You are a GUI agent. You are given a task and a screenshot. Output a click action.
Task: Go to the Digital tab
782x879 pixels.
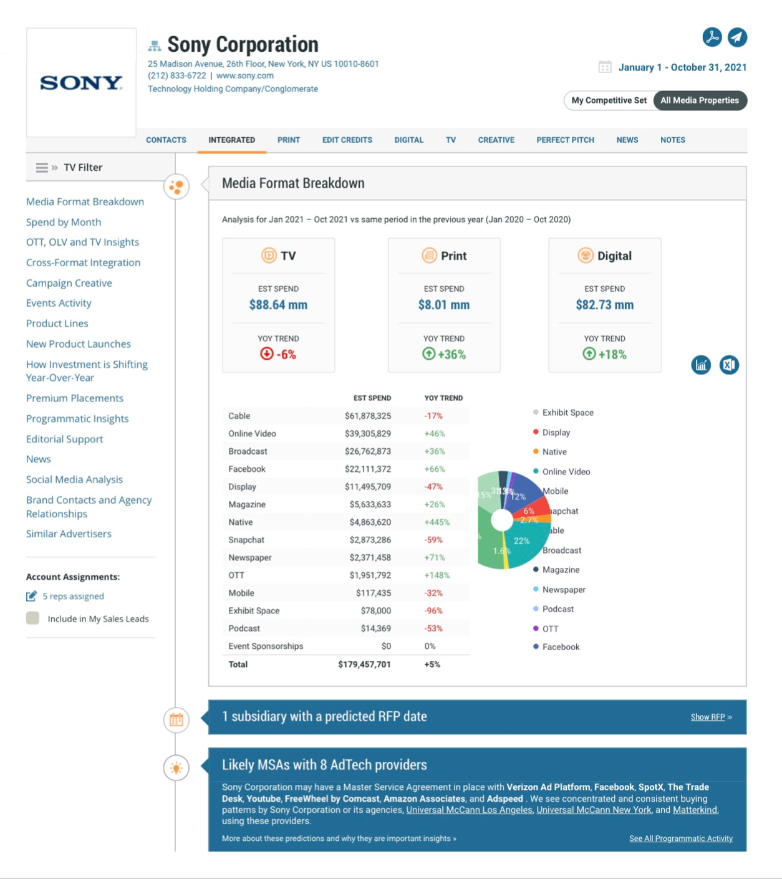pyautogui.click(x=409, y=140)
